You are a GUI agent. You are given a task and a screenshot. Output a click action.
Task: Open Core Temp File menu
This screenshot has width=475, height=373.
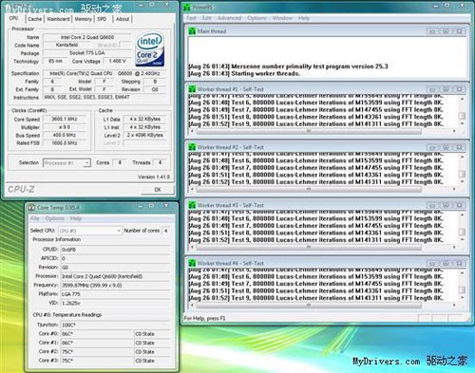coord(35,218)
